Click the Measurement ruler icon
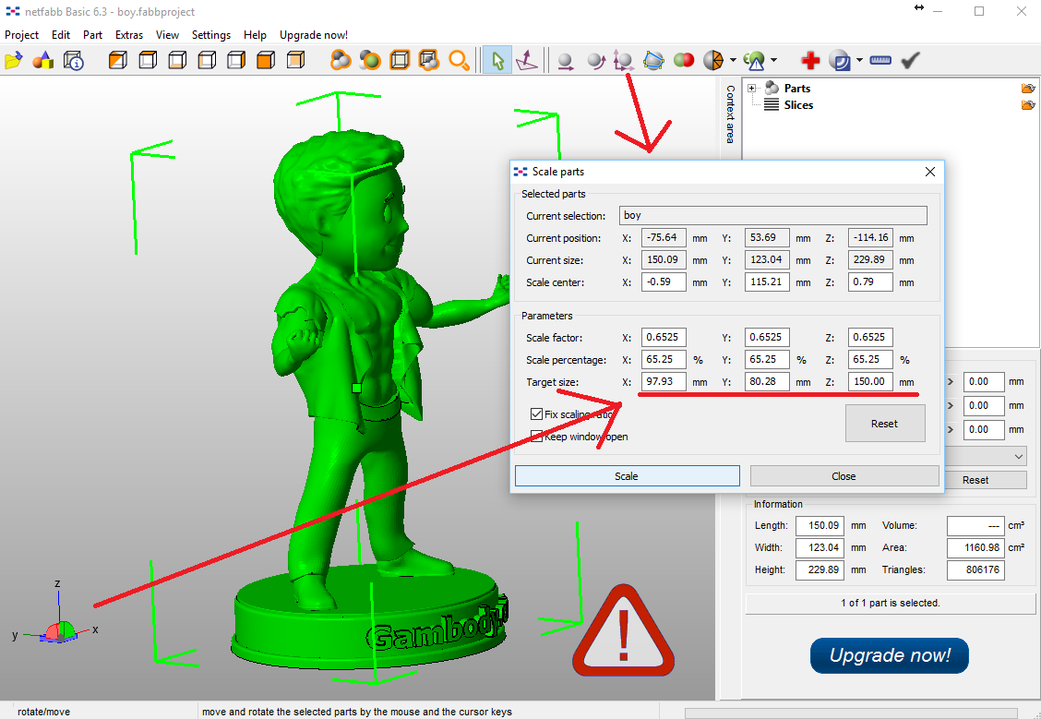1041x719 pixels. pos(880,61)
